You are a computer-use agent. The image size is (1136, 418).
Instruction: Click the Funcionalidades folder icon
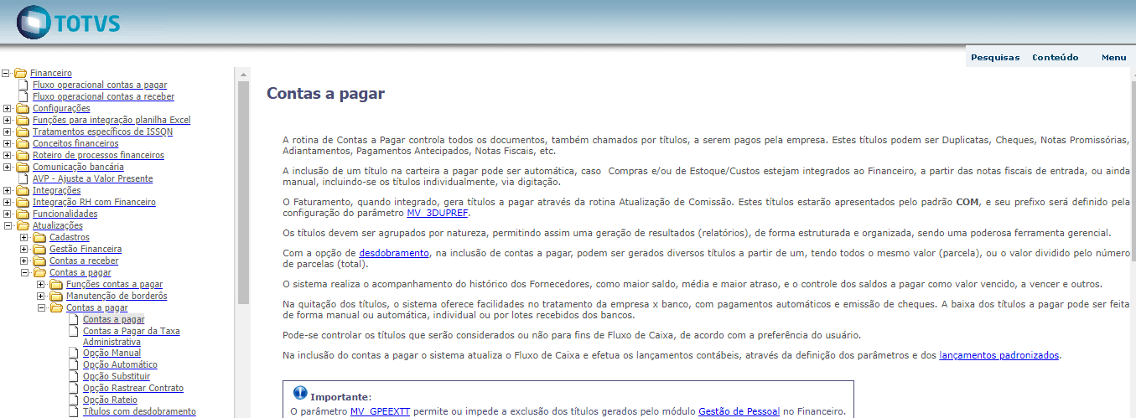[23, 214]
